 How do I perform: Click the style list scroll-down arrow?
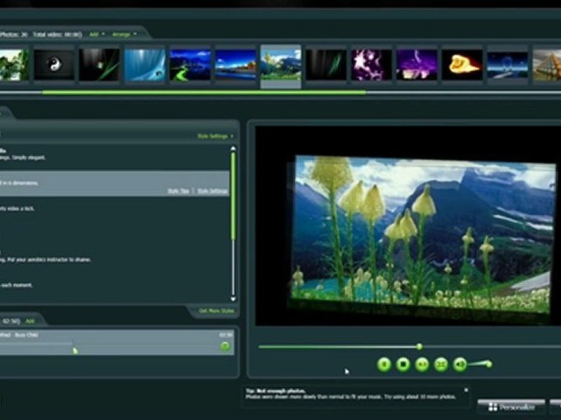(233, 299)
